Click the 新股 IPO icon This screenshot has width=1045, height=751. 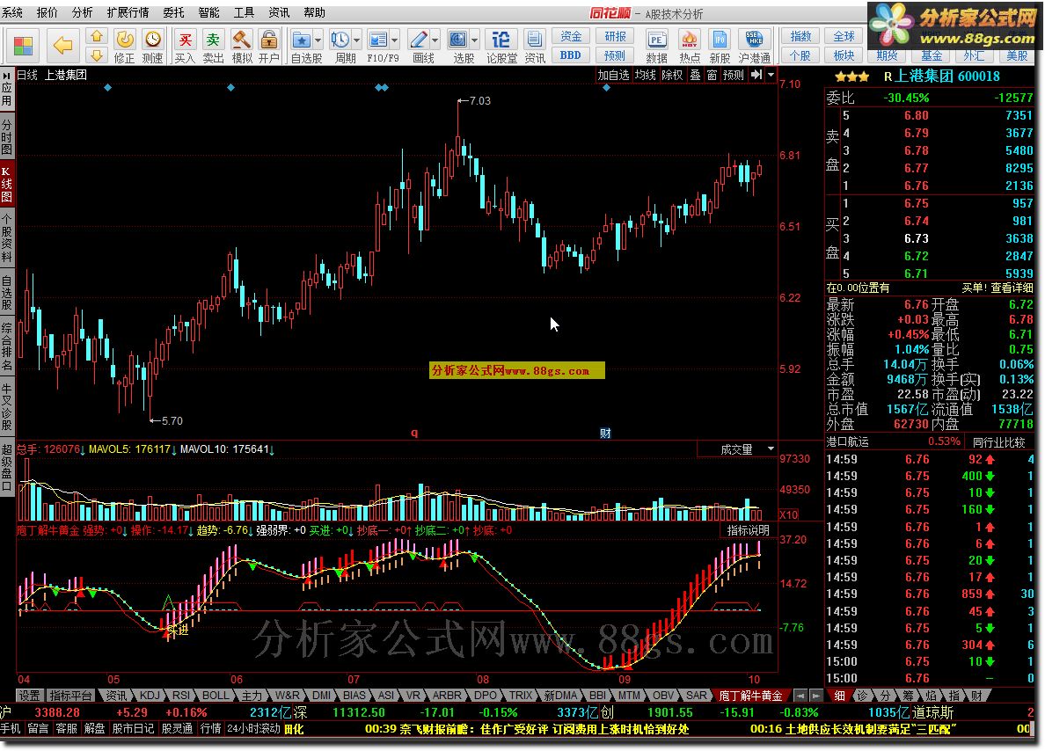(720, 40)
